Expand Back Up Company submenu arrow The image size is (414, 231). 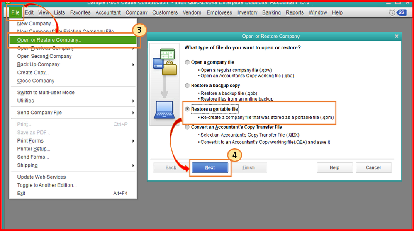(133, 64)
